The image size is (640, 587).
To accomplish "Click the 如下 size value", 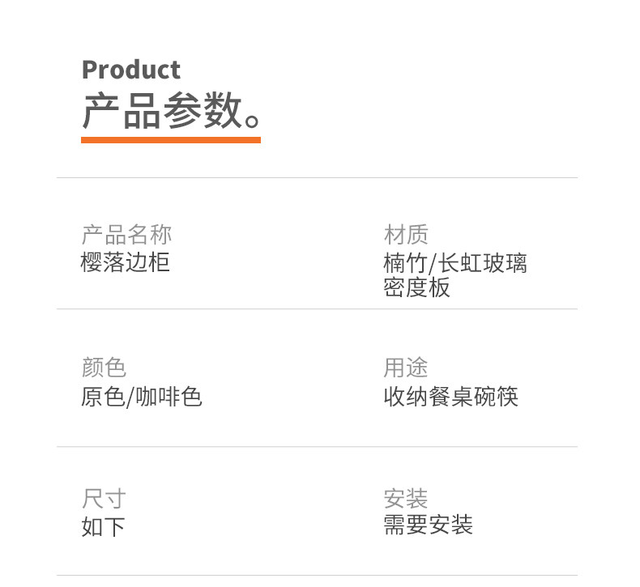I will point(103,527).
